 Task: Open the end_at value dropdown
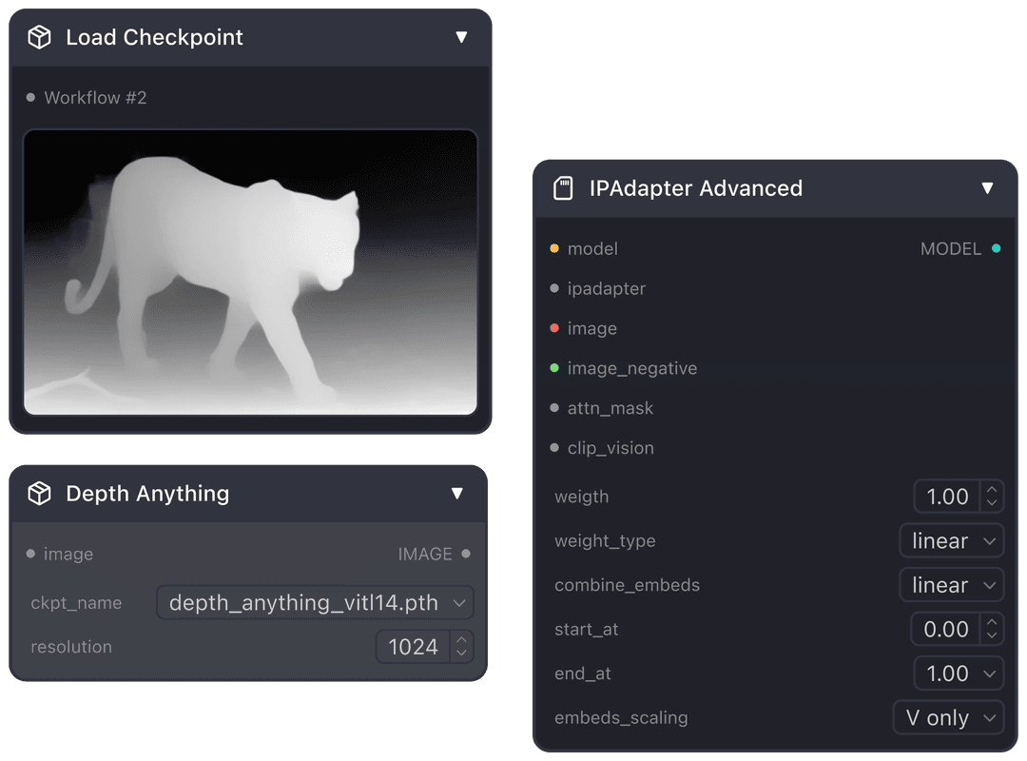[958, 673]
